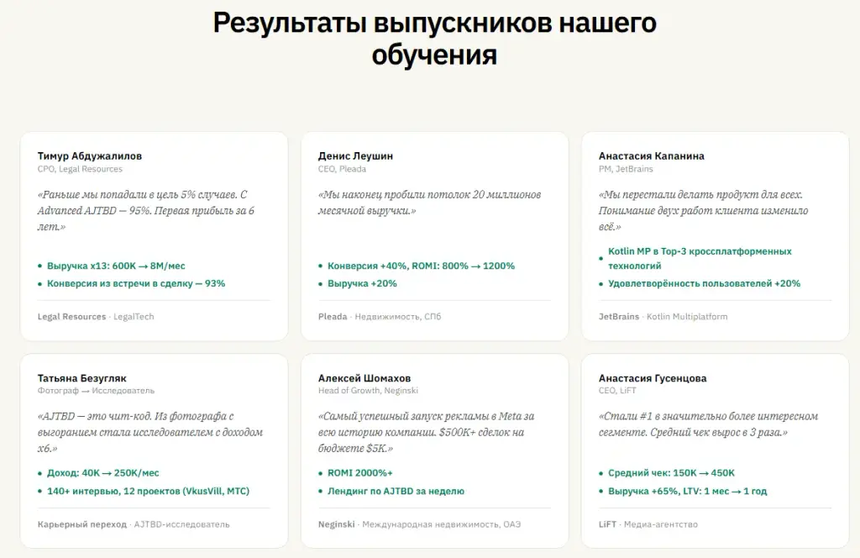Image resolution: width=860 pixels, height=558 pixels.
Task: Click the footer "Legal Resources · LegalTech"
Action: coord(96,317)
